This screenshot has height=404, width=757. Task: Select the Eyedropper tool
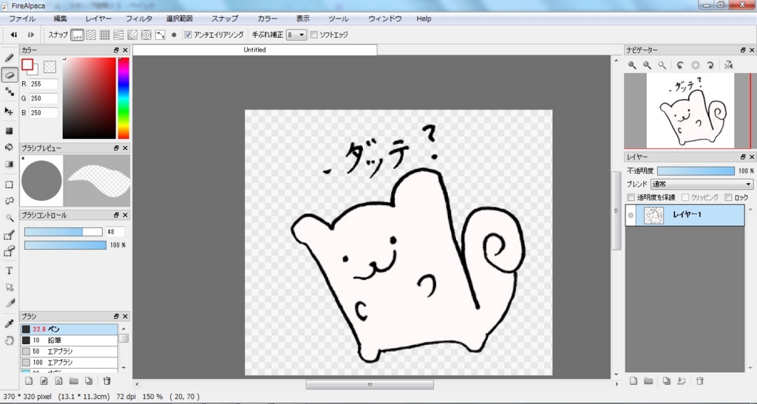point(9,323)
